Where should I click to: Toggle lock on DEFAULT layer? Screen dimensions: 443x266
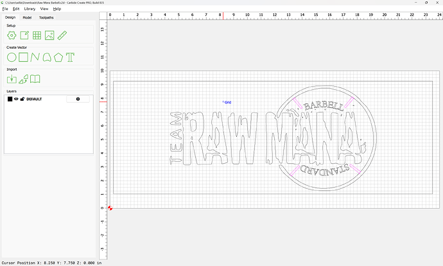[22, 99]
